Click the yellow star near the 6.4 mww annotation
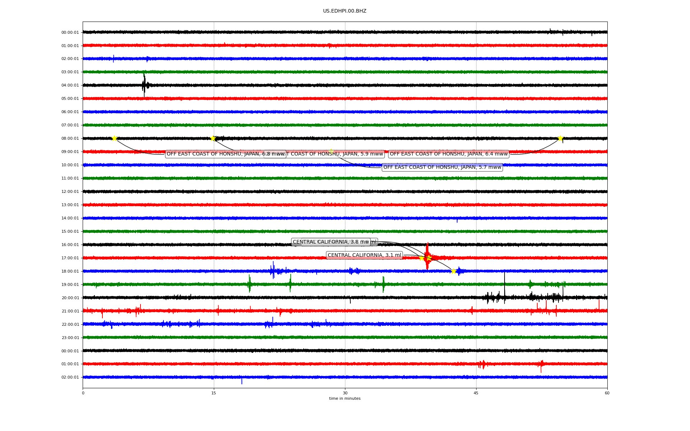690x431 pixels. pos(560,138)
